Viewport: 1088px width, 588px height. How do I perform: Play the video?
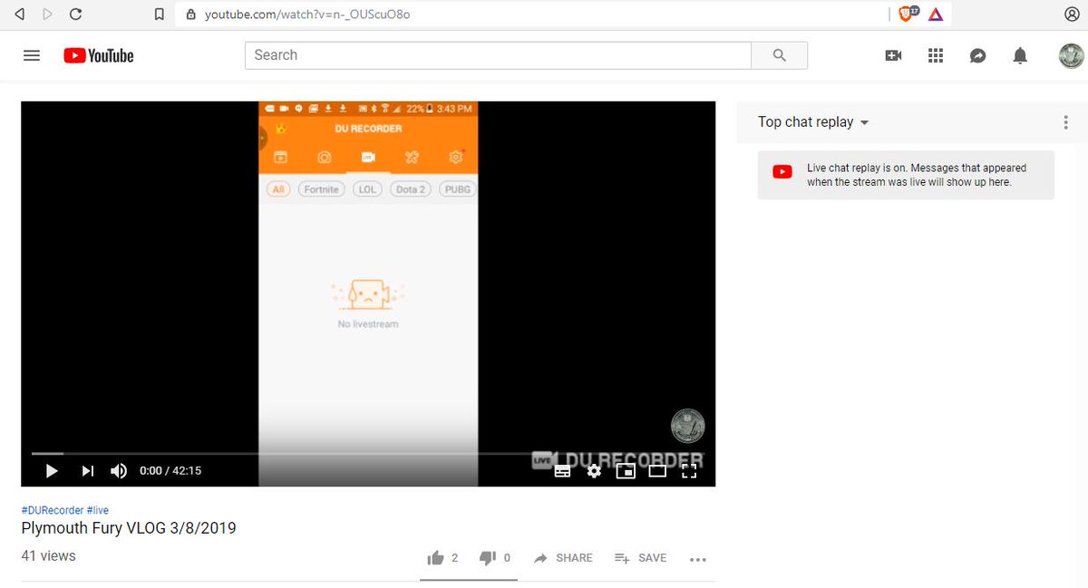(x=52, y=470)
